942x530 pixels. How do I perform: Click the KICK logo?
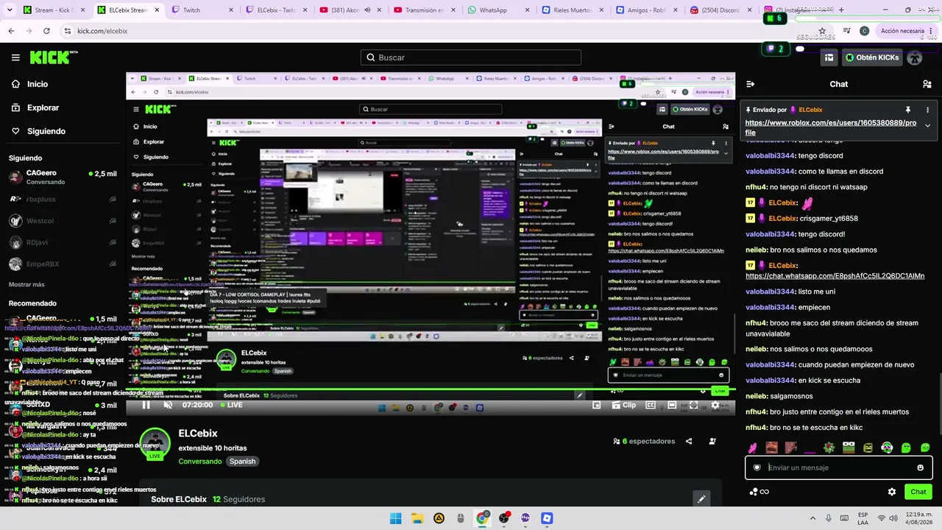(54, 57)
